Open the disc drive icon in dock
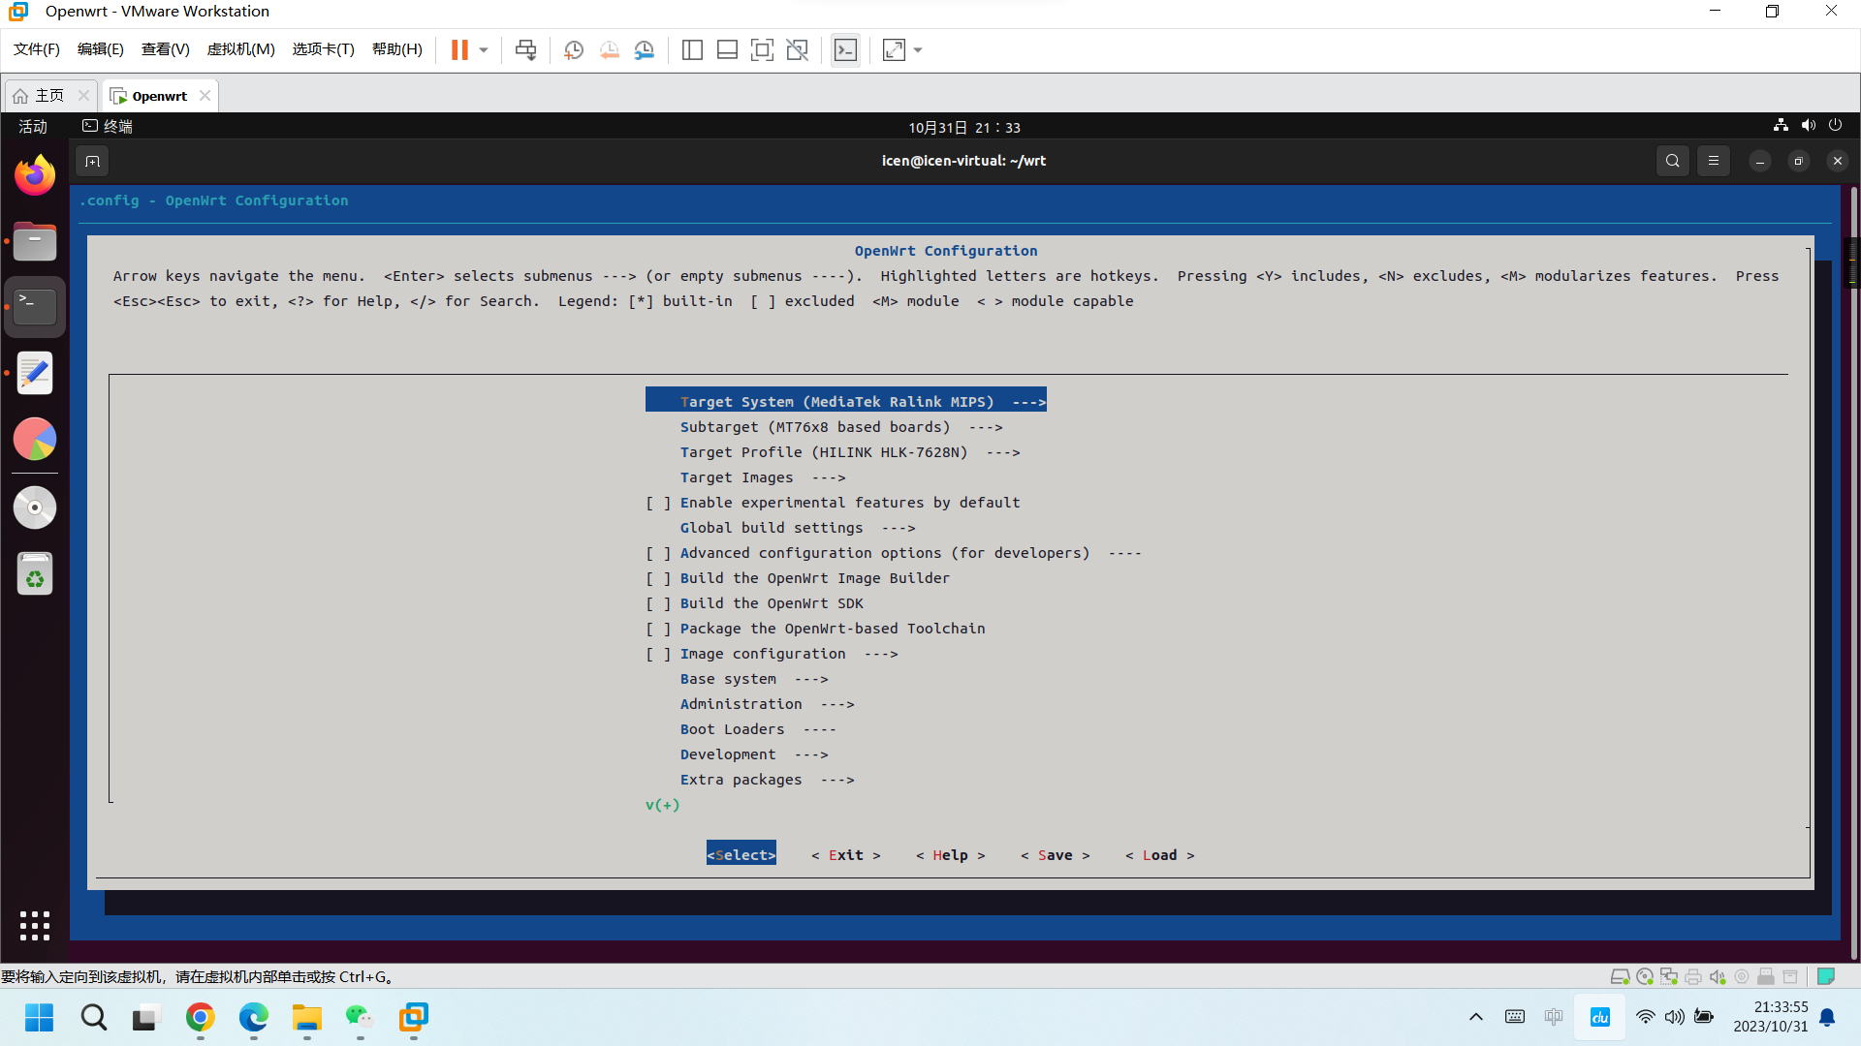 35,508
